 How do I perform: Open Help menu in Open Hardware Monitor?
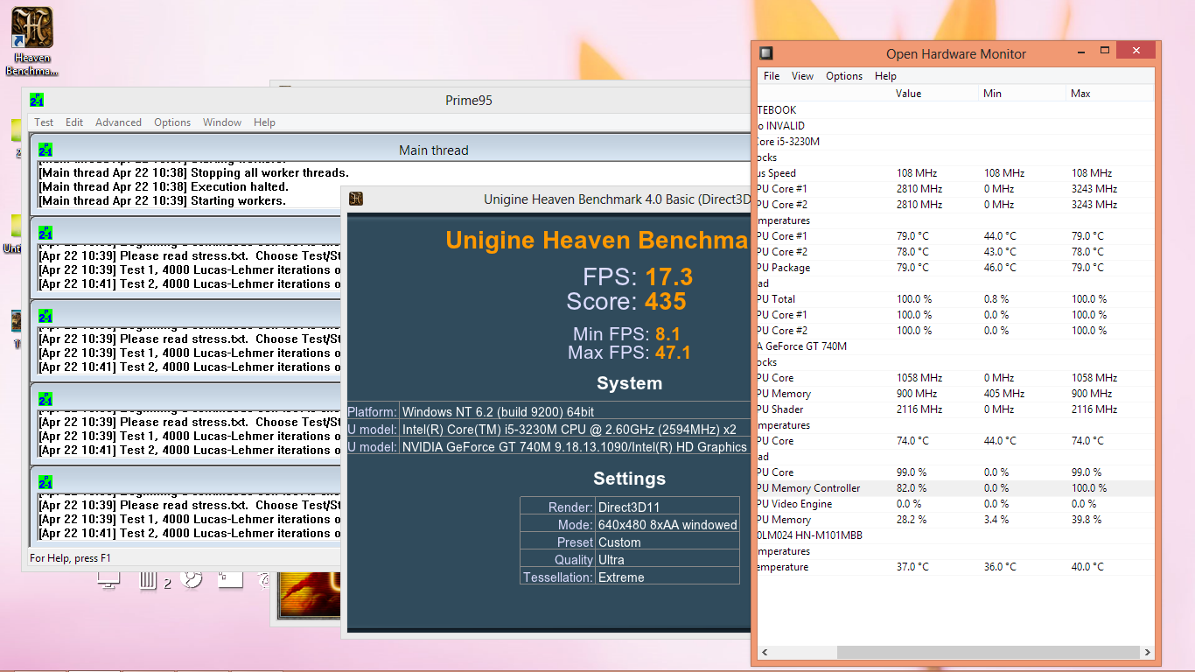tap(885, 76)
